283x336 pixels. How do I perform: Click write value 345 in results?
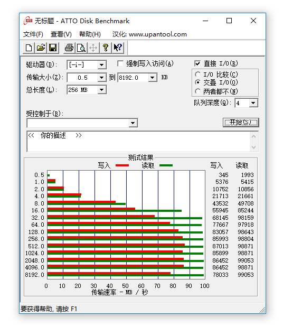[223, 175]
